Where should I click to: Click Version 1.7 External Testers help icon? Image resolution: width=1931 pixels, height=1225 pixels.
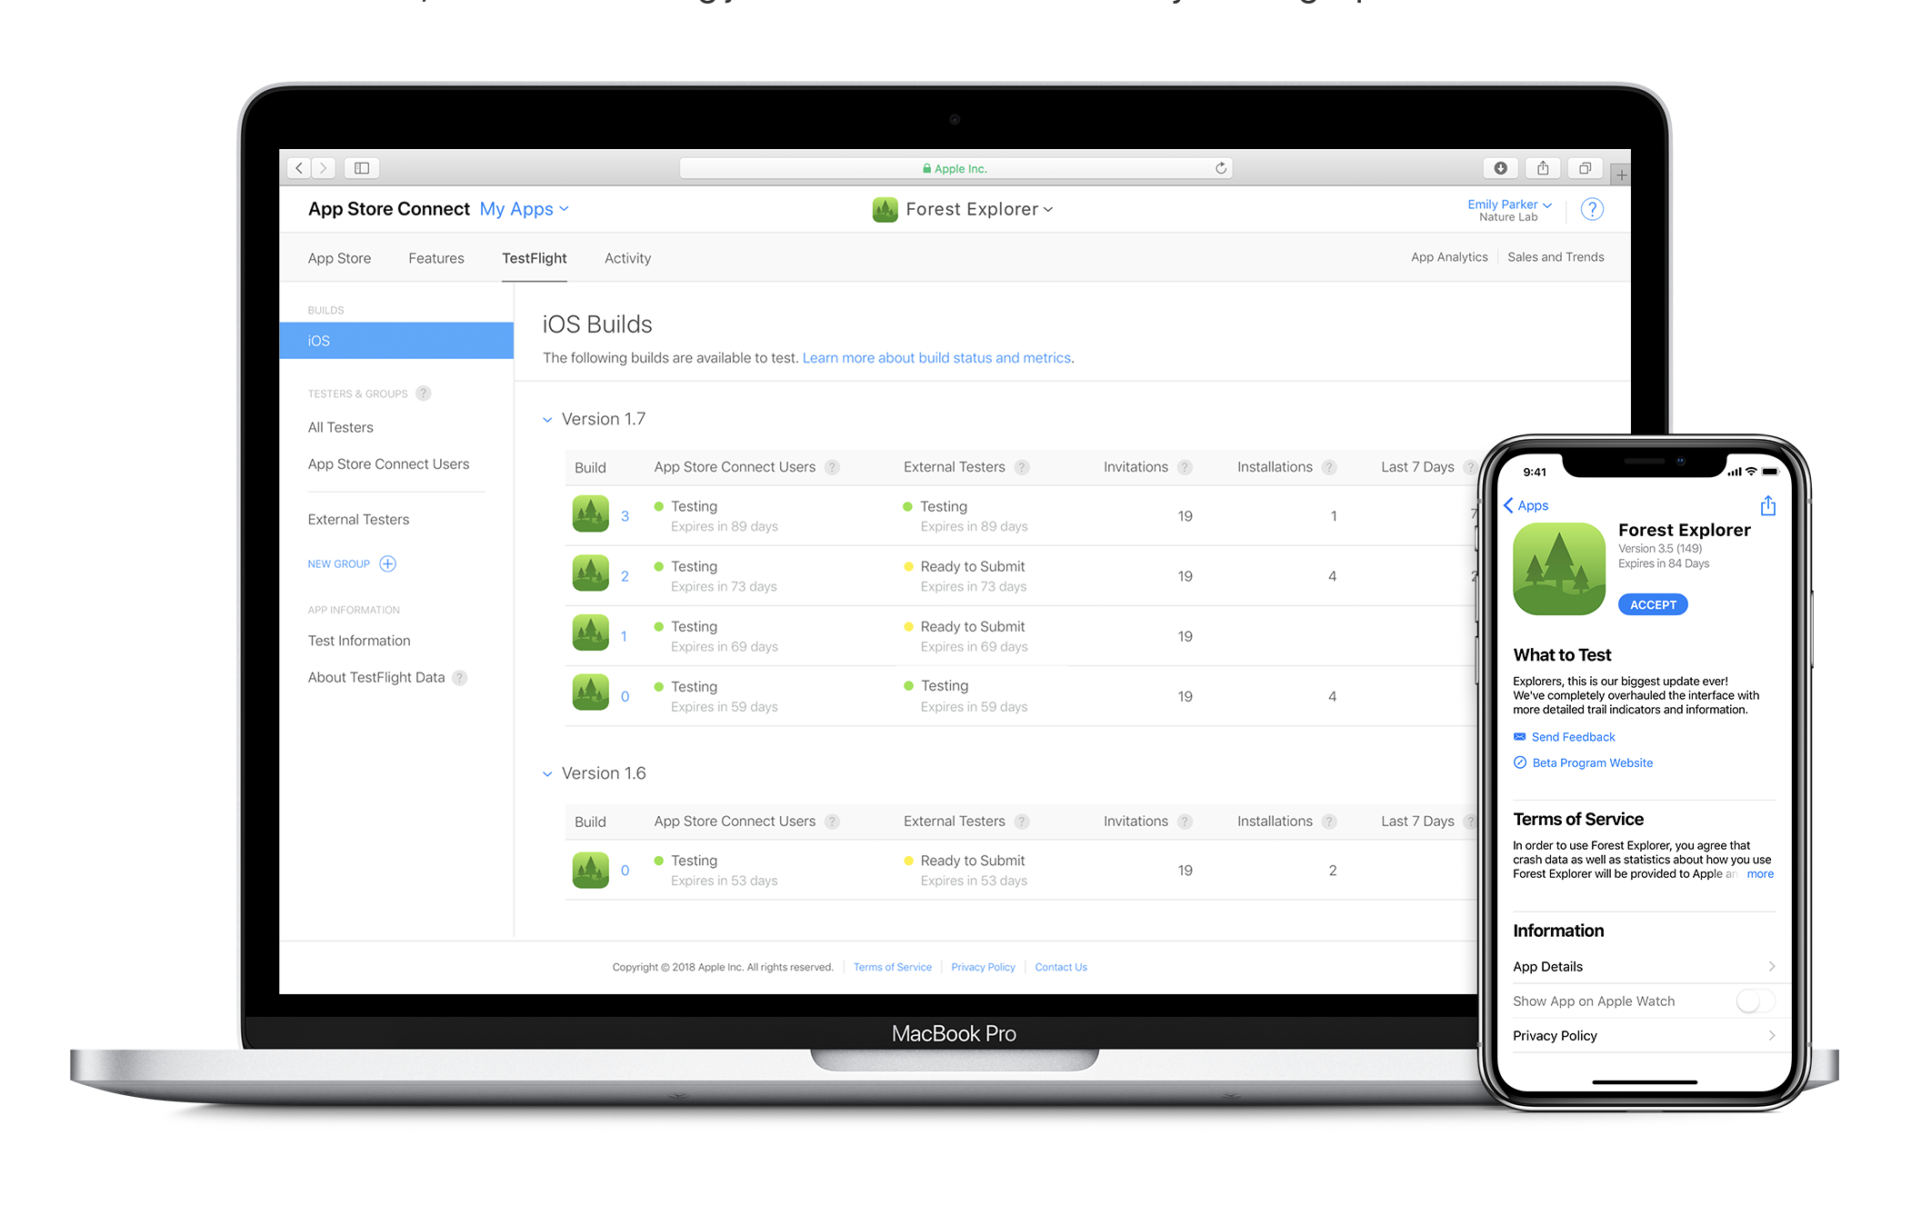(x=1022, y=467)
